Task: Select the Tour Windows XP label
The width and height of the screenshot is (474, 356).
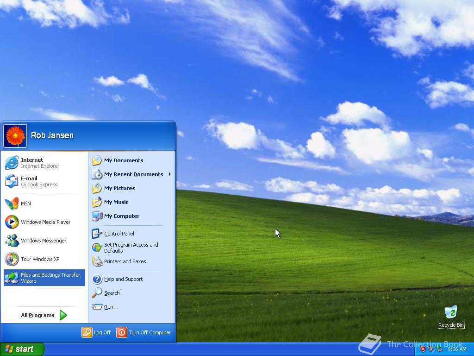Action: [40, 259]
